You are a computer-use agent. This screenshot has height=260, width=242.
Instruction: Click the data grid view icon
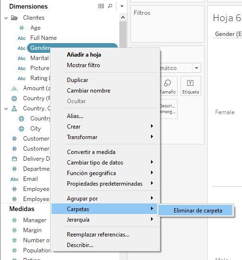[x=101, y=6]
